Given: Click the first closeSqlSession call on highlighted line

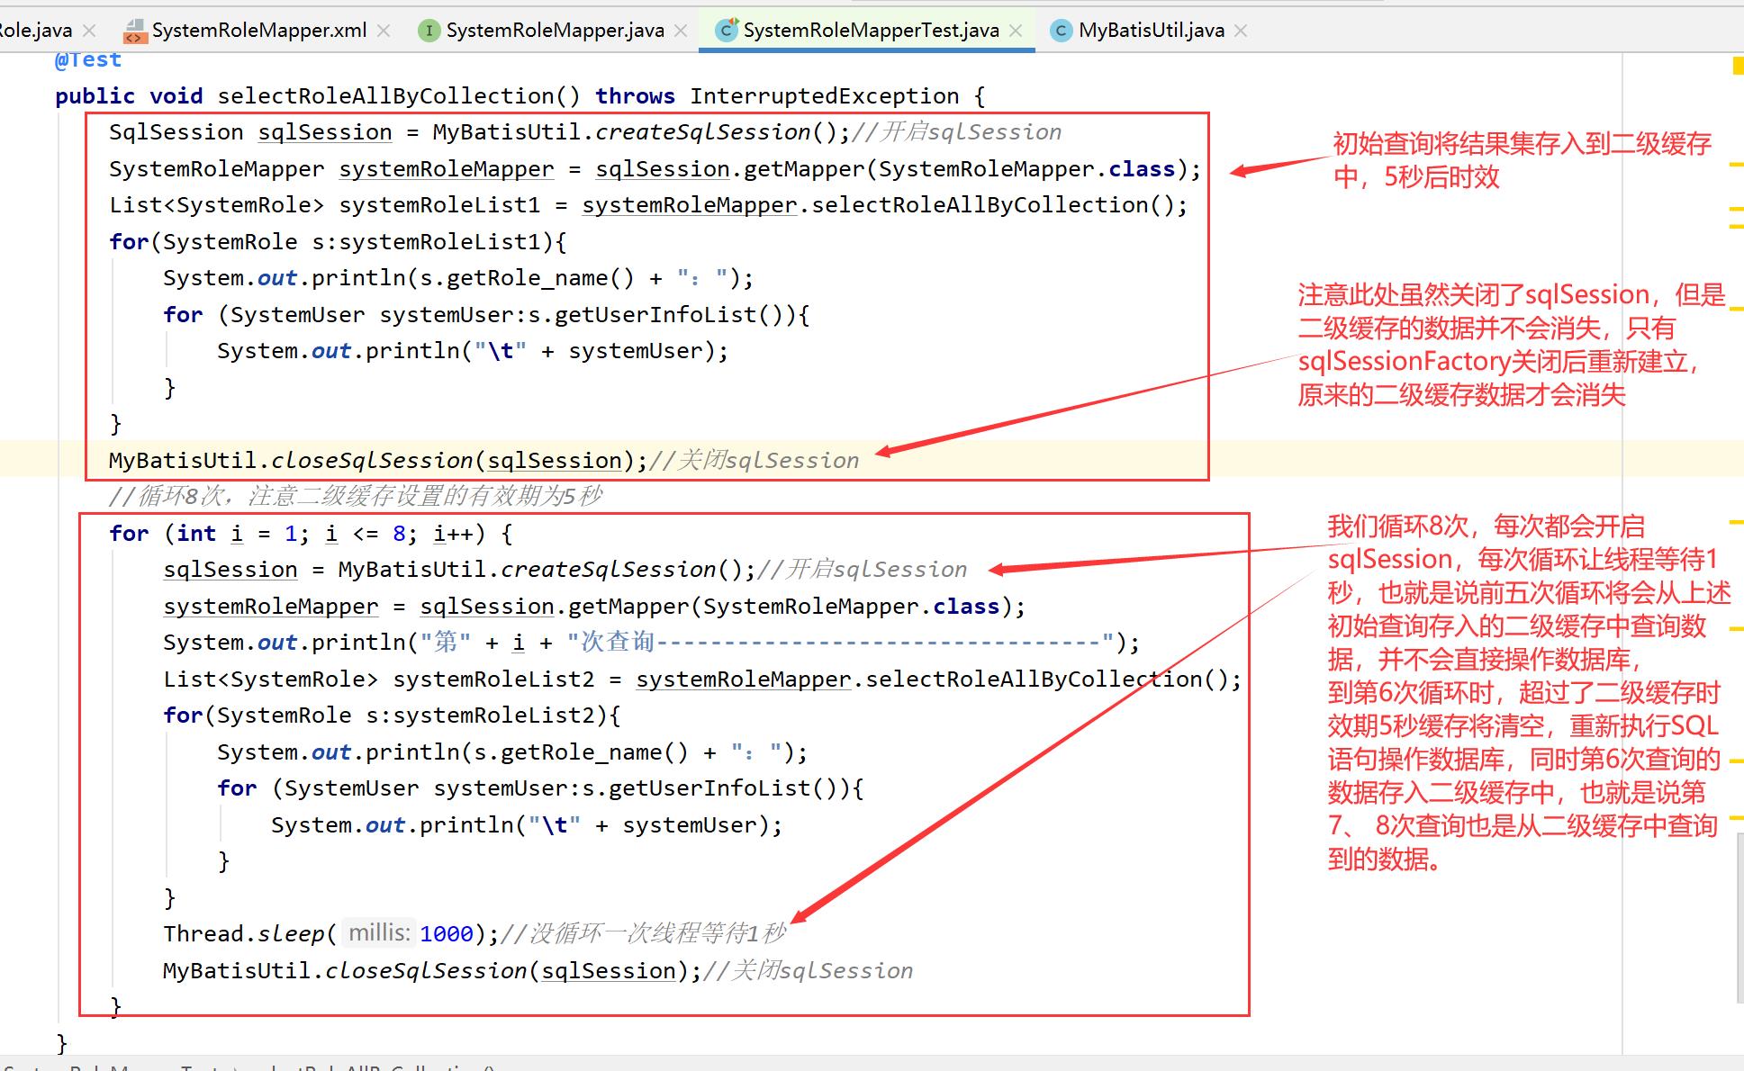Looking at the screenshot, I should pos(372,461).
